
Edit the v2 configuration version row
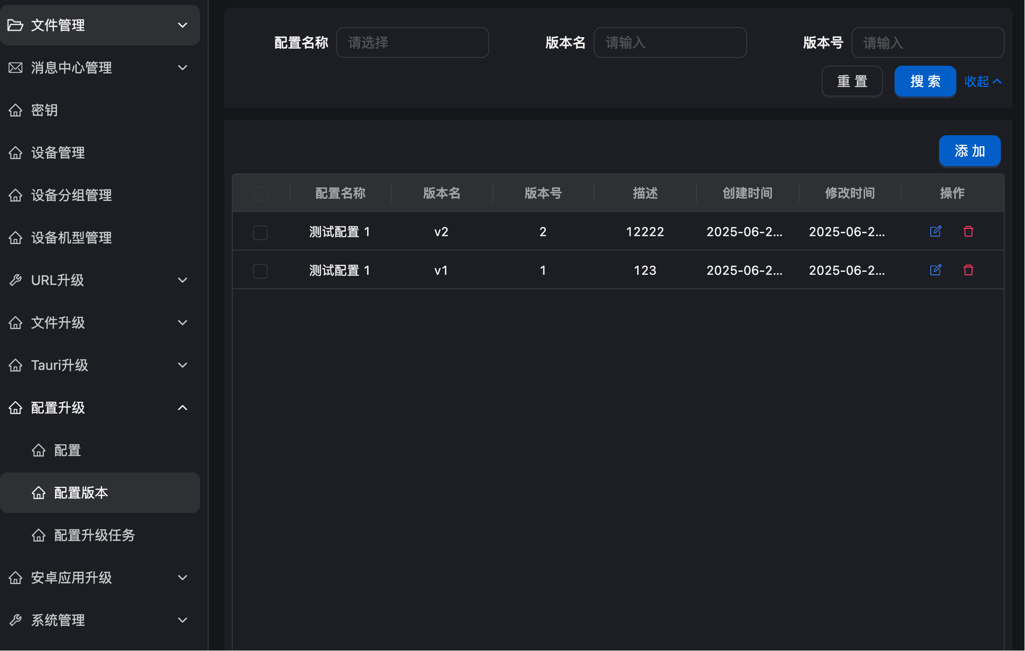click(x=936, y=231)
